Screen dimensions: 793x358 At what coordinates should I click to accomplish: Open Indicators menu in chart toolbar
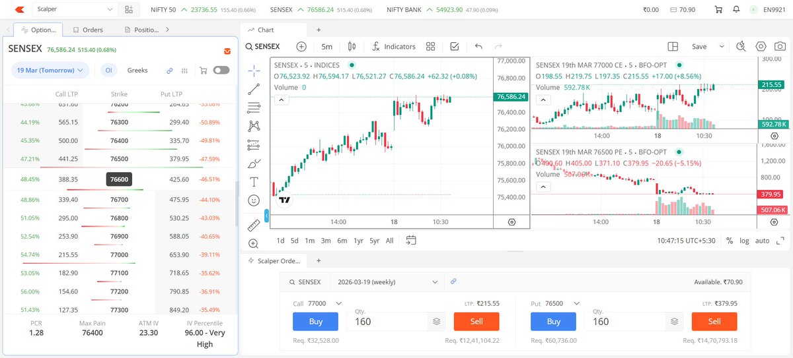click(x=394, y=46)
